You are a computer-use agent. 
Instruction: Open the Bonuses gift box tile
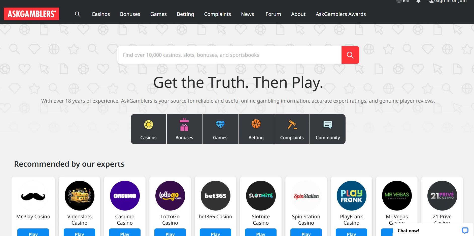click(x=184, y=129)
